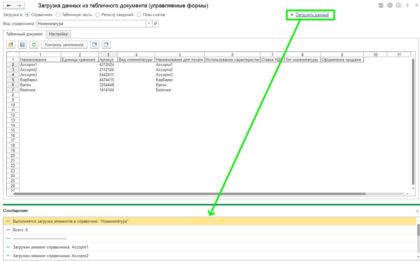420x261 pixels.
Task: Select column header 5 in spreadsheet
Action: 180,55
